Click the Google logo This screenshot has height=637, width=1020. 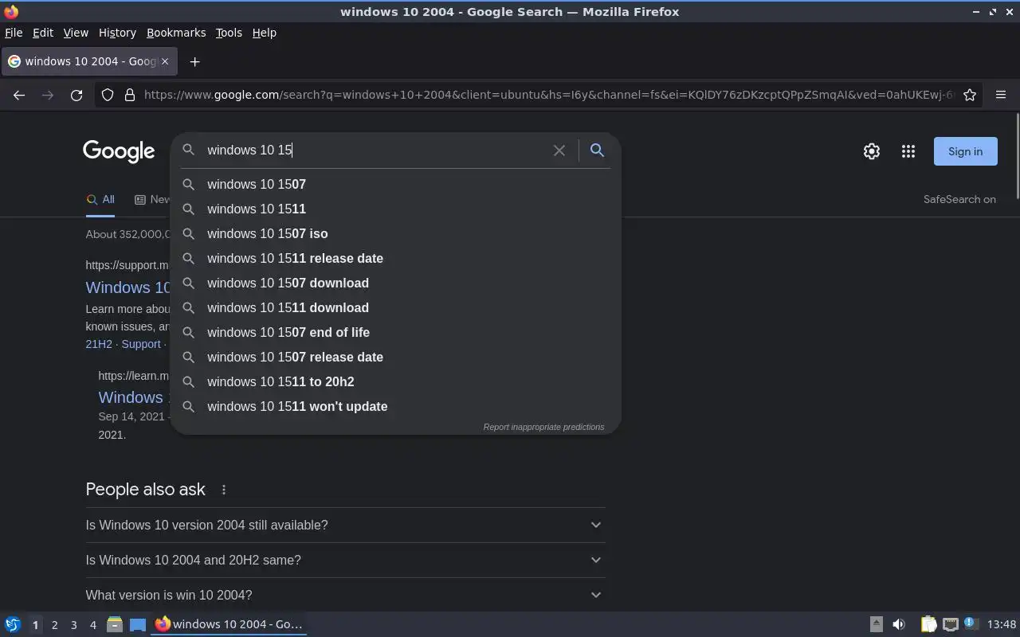click(119, 151)
